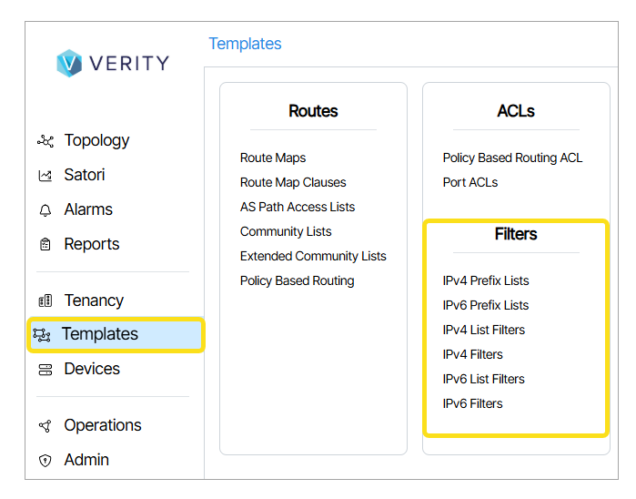Open the Templates breadcrumb heading
This screenshot has width=636, height=499.
click(245, 44)
